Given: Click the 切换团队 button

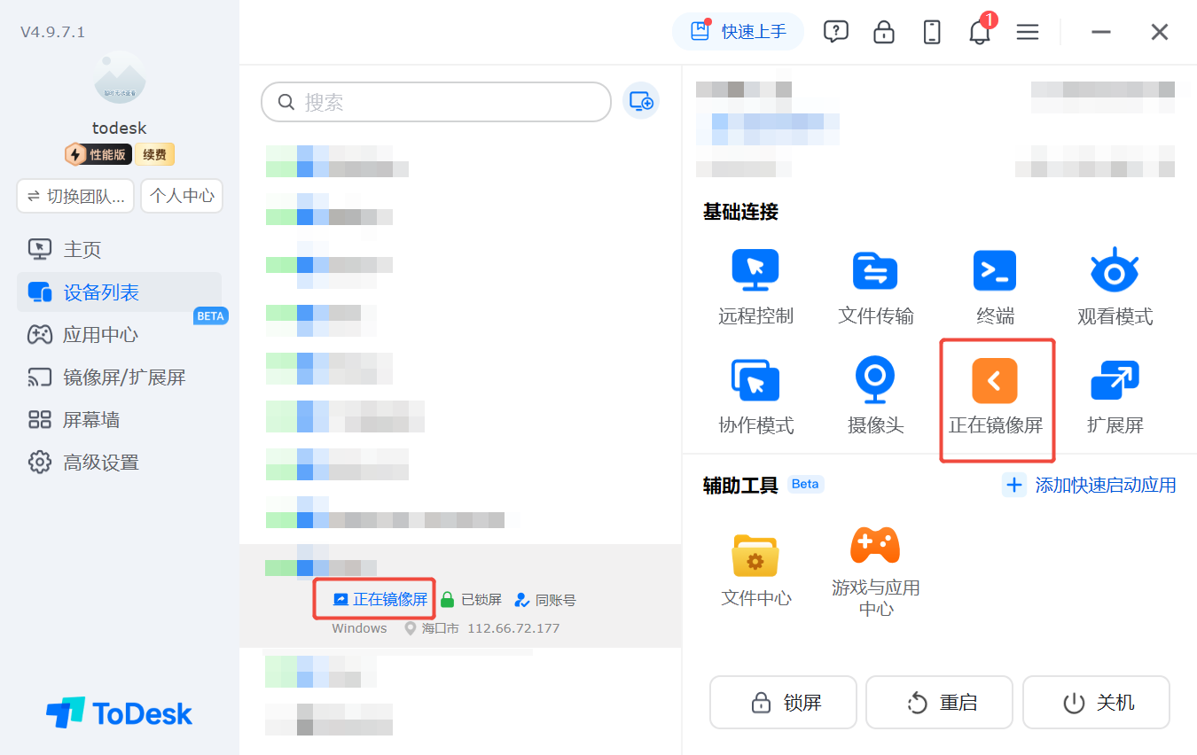Looking at the screenshot, I should coord(75,196).
